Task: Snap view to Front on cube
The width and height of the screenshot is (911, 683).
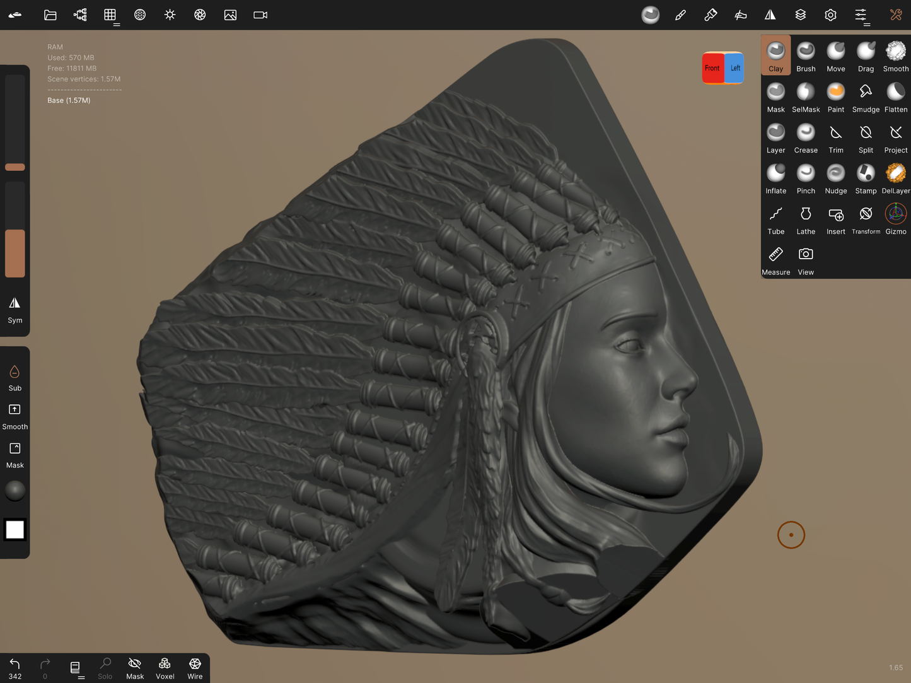Action: [712, 68]
